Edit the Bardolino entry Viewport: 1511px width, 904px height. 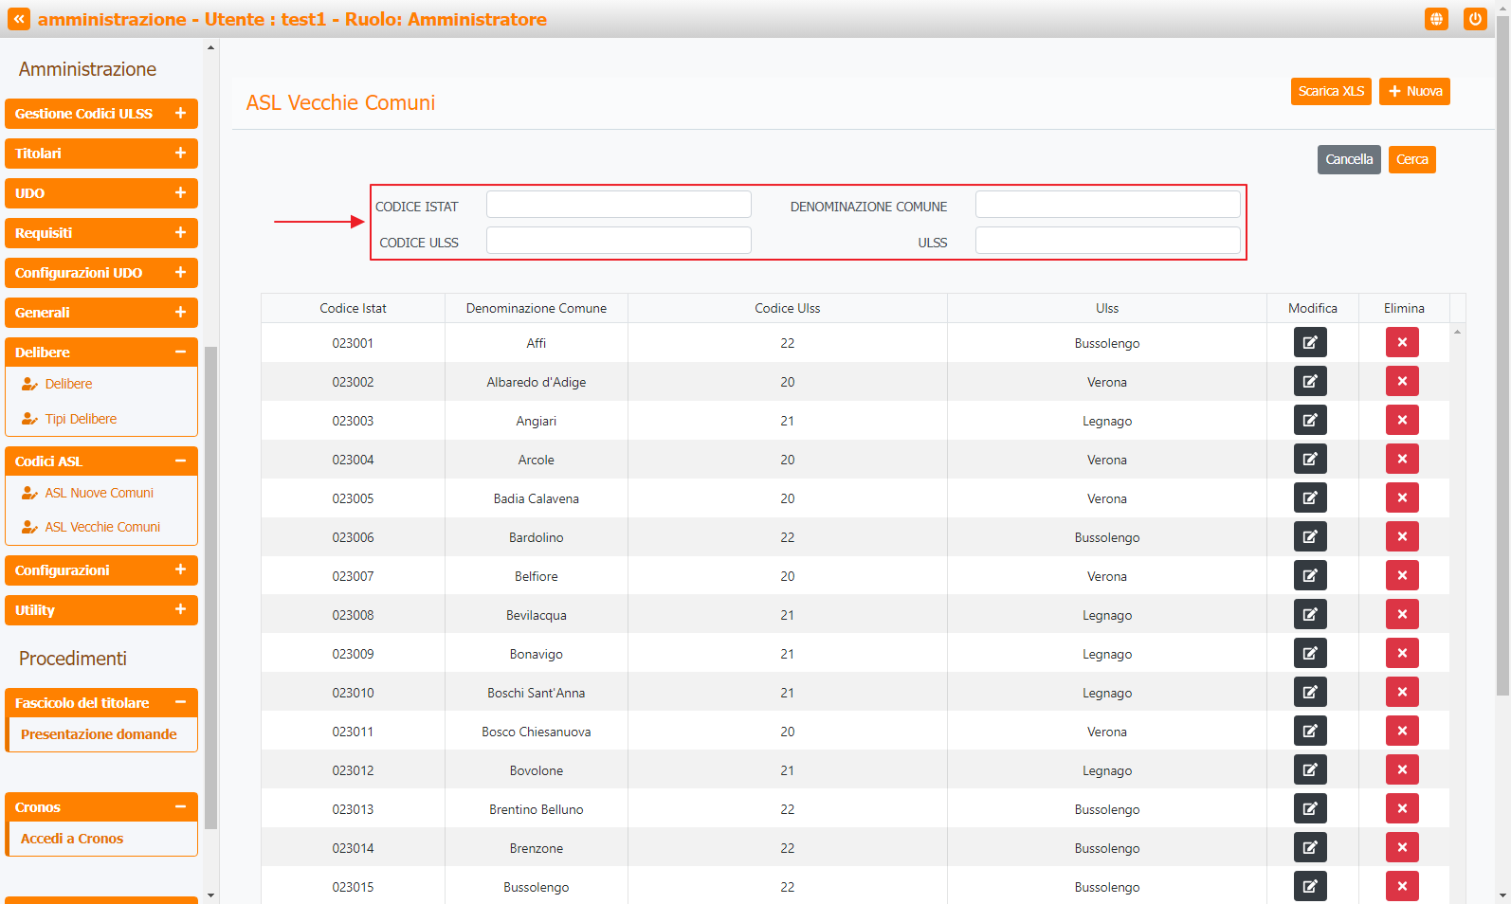pyautogui.click(x=1309, y=536)
